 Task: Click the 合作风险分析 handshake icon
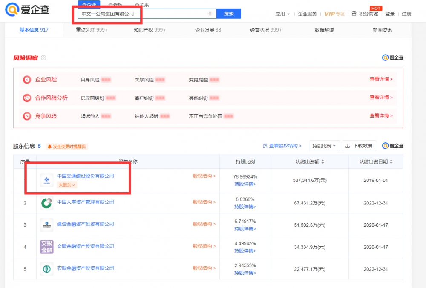(27, 98)
